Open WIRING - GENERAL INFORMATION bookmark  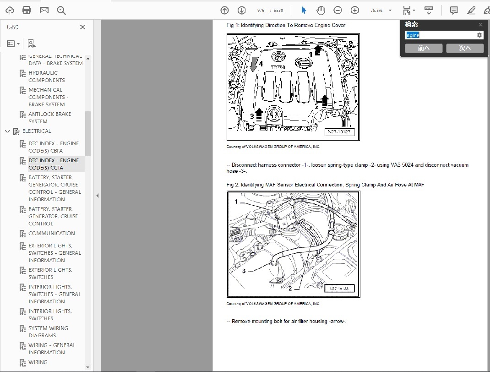(52, 349)
